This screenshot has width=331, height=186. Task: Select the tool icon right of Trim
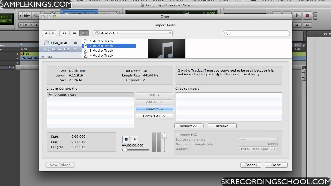(x=36, y=16)
